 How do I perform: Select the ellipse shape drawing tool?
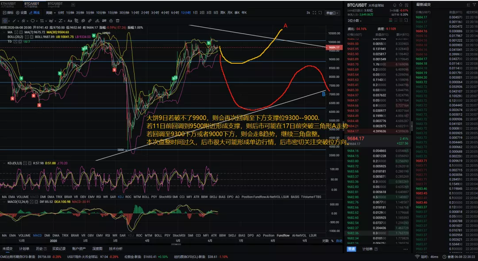pyautogui.click(x=33, y=21)
